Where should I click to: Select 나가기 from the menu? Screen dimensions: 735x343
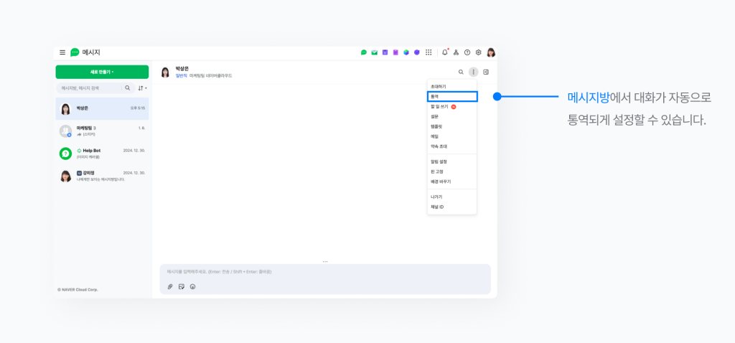[436, 197]
